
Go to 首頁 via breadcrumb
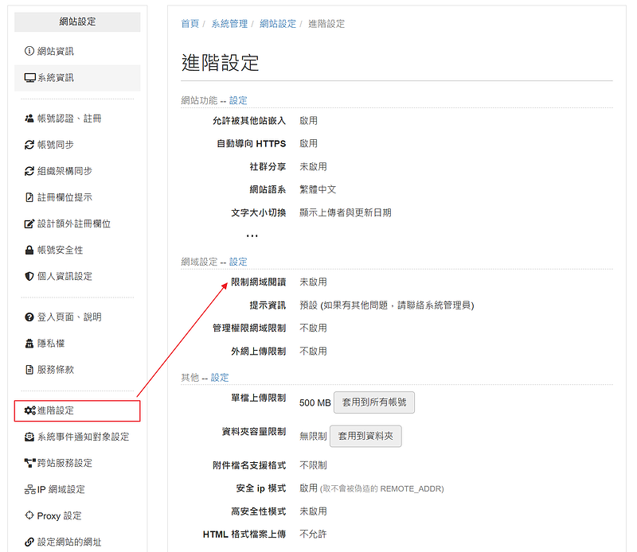(190, 24)
